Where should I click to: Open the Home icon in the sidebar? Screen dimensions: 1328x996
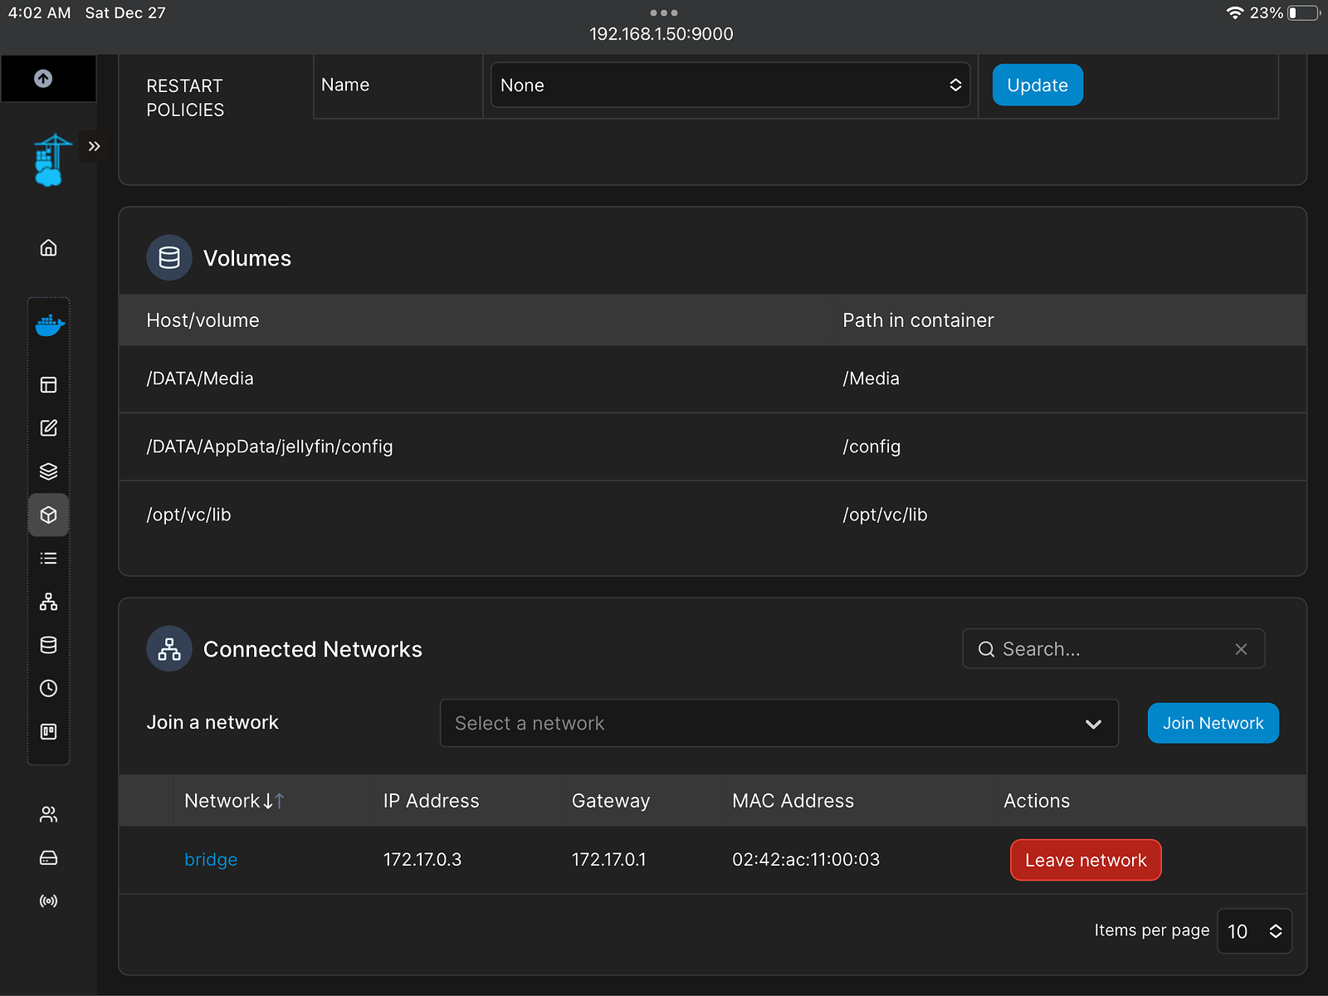click(48, 247)
